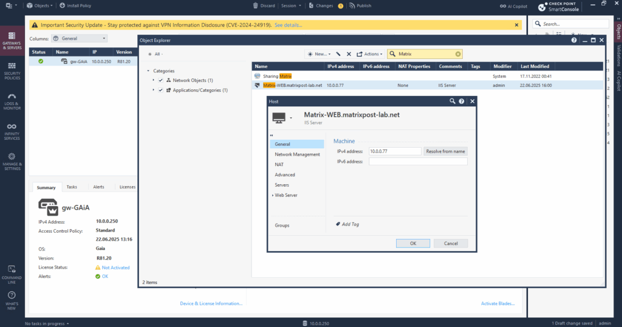Screen dimensions: 622x327
Task: Click the gw-GAiA green status icon
Action: (x=41, y=61)
